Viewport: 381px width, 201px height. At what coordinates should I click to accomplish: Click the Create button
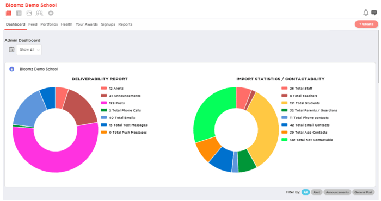[366, 24]
